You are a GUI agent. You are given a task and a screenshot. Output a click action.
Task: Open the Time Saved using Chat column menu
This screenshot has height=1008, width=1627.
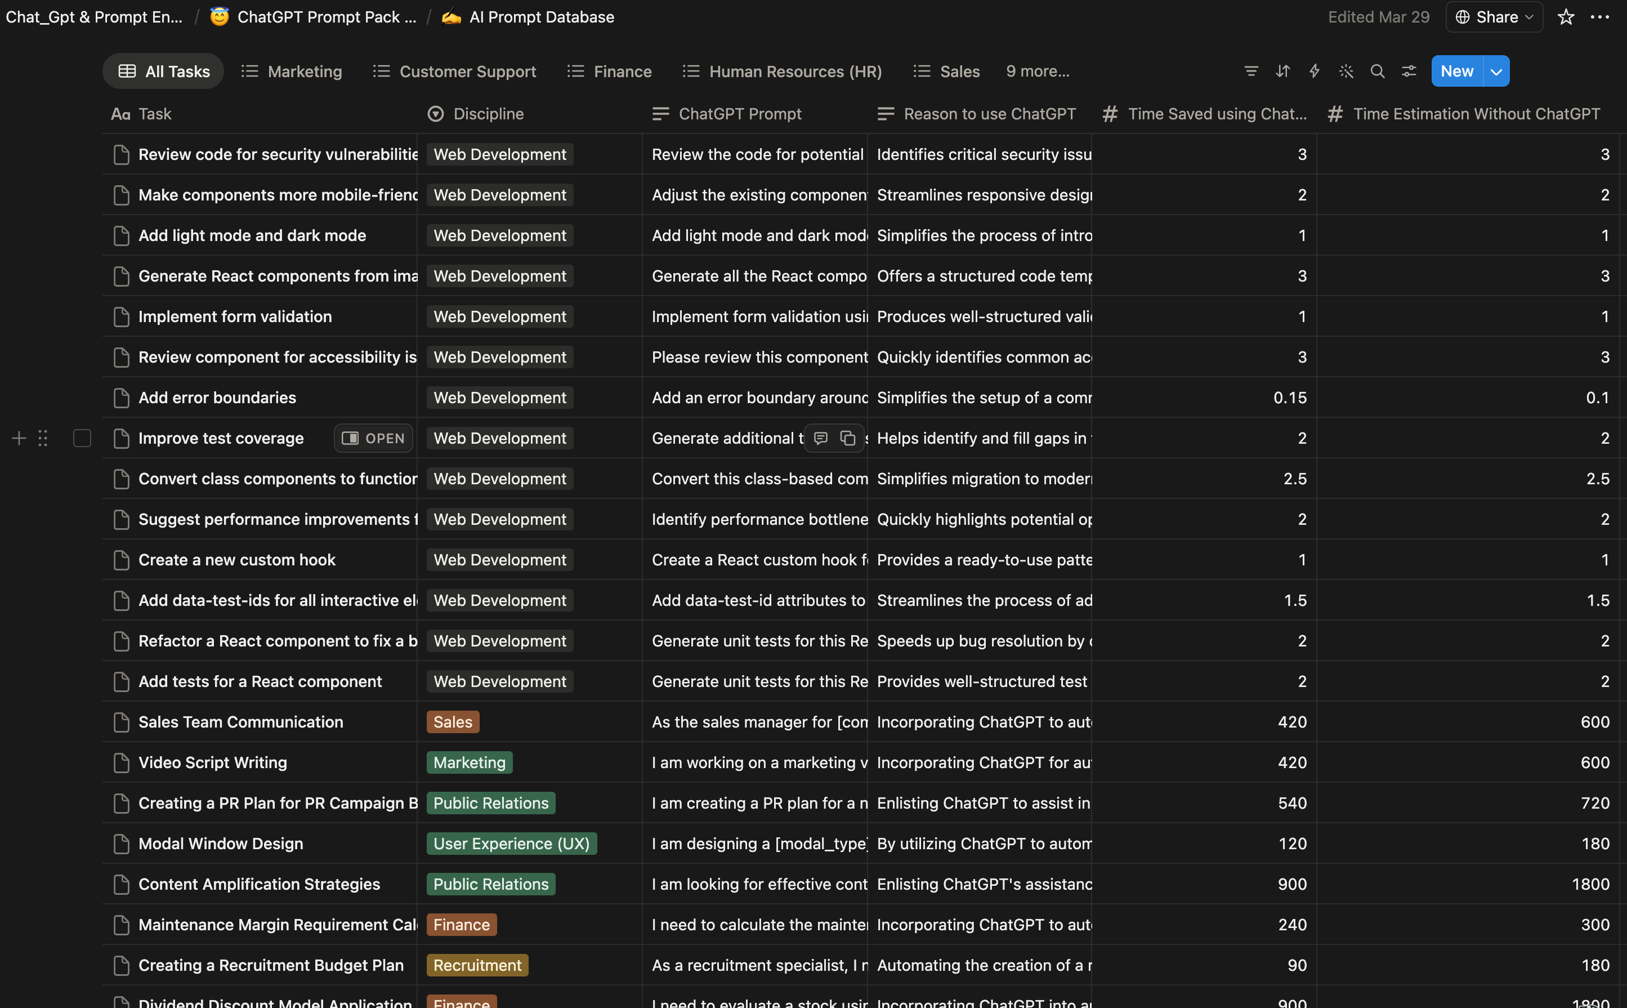[1205, 114]
